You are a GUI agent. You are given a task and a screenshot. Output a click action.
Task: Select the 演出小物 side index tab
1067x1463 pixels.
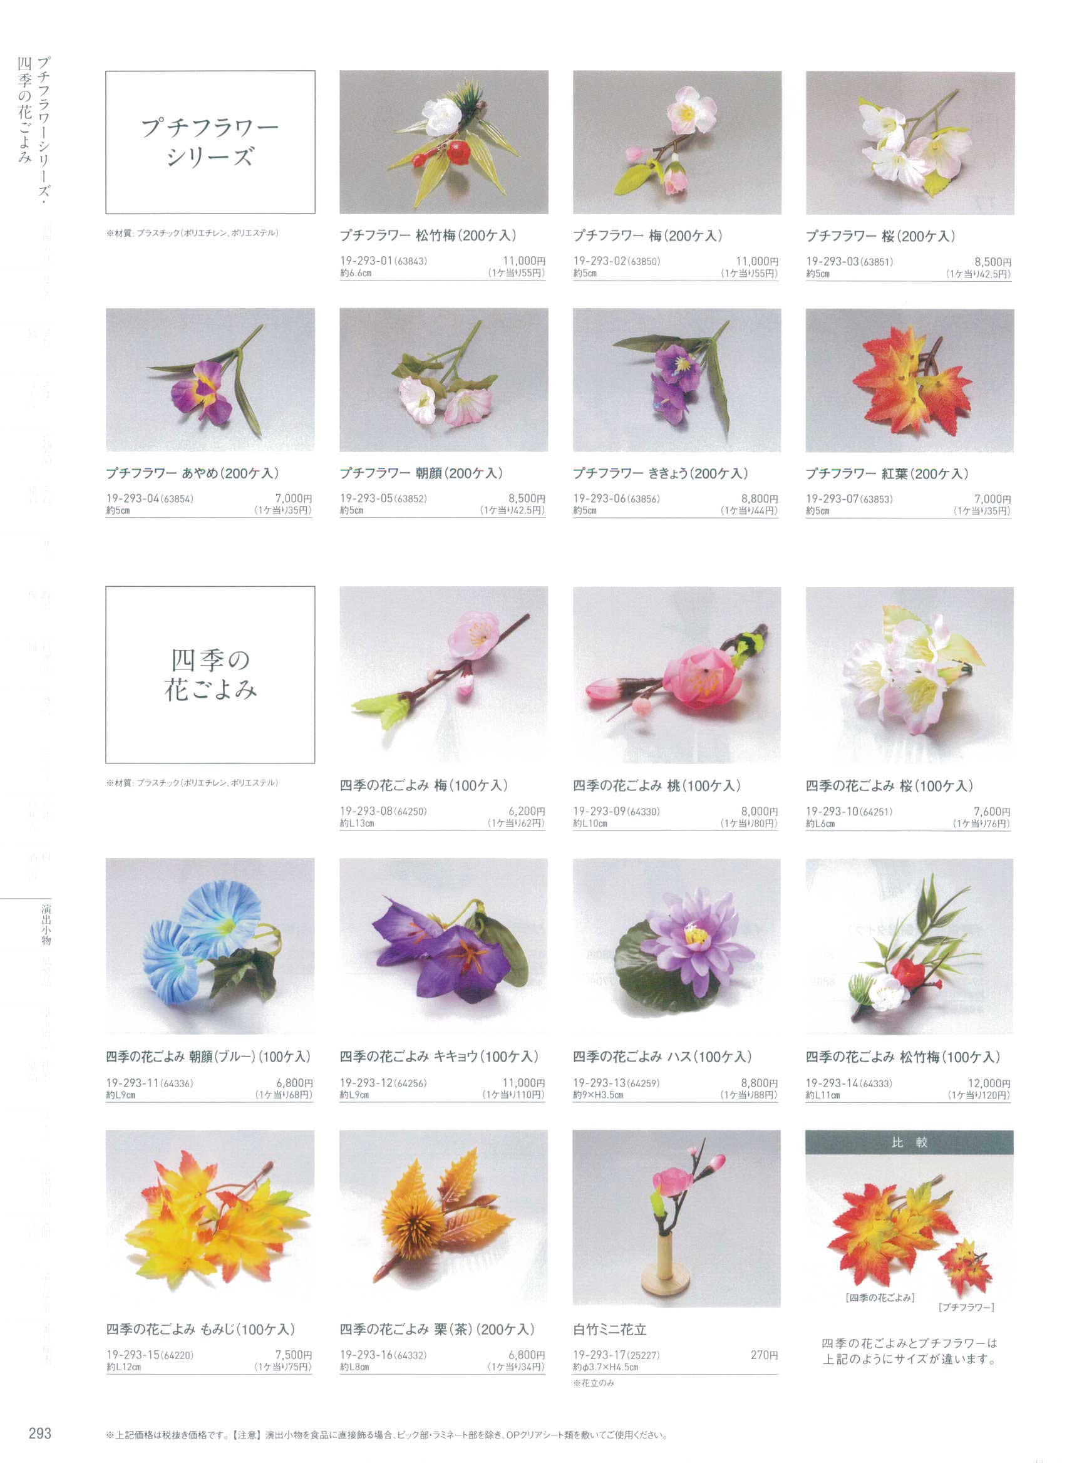(46, 924)
